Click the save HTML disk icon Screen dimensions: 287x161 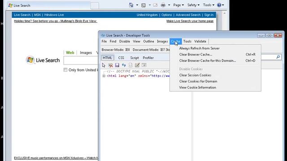click(x=117, y=65)
